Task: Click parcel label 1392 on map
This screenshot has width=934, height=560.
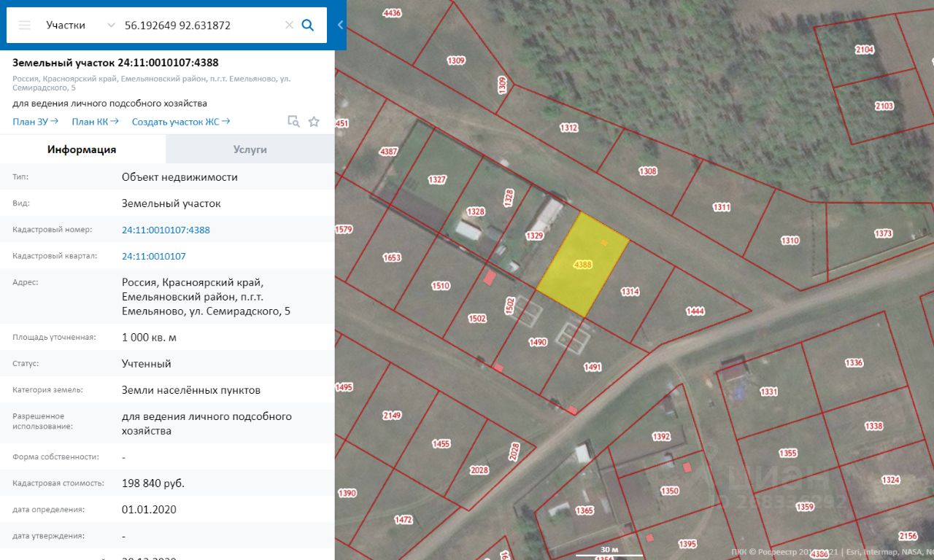Action: tap(661, 436)
